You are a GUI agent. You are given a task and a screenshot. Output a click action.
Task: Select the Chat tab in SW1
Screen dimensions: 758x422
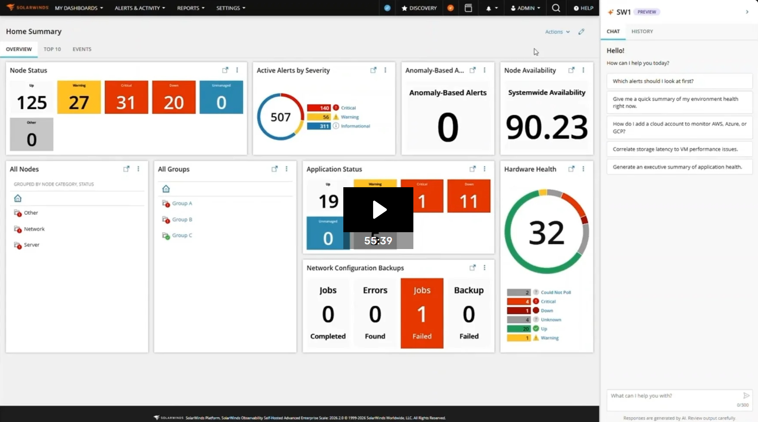tap(613, 32)
